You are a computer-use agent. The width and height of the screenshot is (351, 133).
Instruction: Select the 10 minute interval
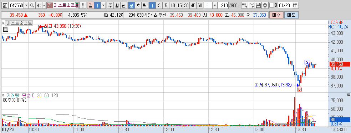[x=173, y=5]
